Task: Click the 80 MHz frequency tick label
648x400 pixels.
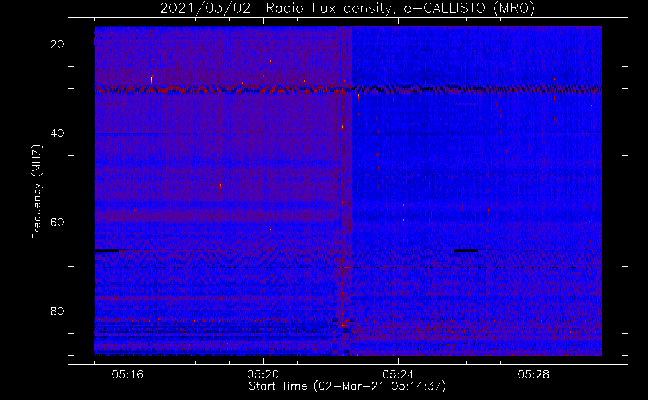Action: (x=58, y=311)
